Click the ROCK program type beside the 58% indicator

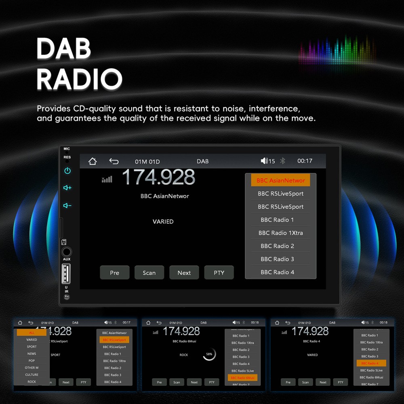pyautogui.click(x=184, y=355)
